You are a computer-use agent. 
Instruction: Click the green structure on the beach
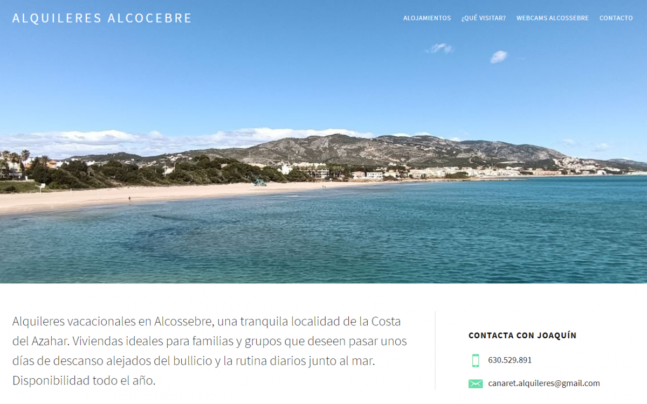[260, 182]
